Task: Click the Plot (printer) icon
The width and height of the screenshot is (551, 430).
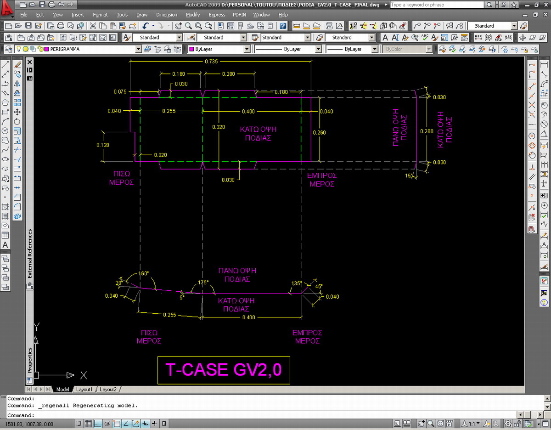Action: pos(61,26)
